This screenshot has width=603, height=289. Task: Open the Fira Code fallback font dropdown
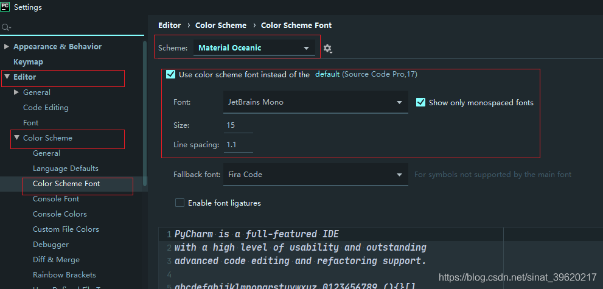[x=315, y=175]
